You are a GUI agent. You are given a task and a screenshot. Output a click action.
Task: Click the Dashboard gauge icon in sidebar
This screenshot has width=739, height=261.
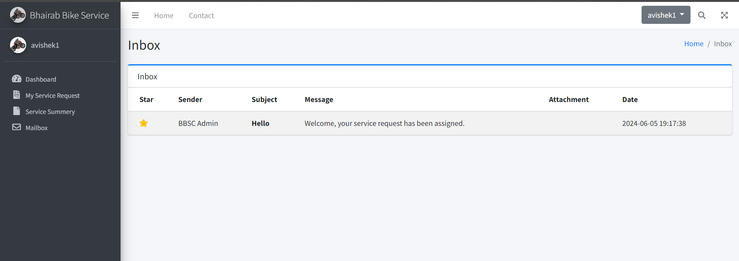coord(17,79)
